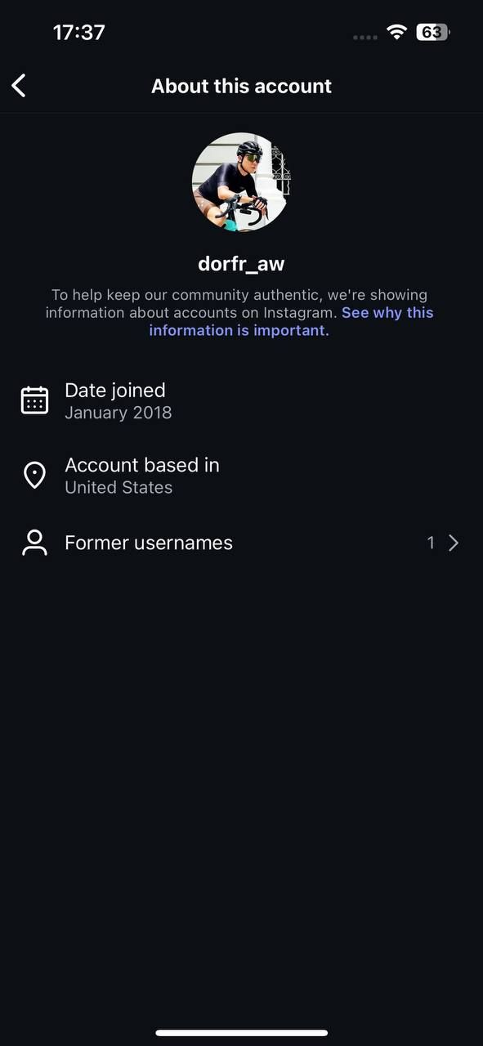Tap the January 2018 text
Viewport: 483px width, 1046px height.
[119, 412]
